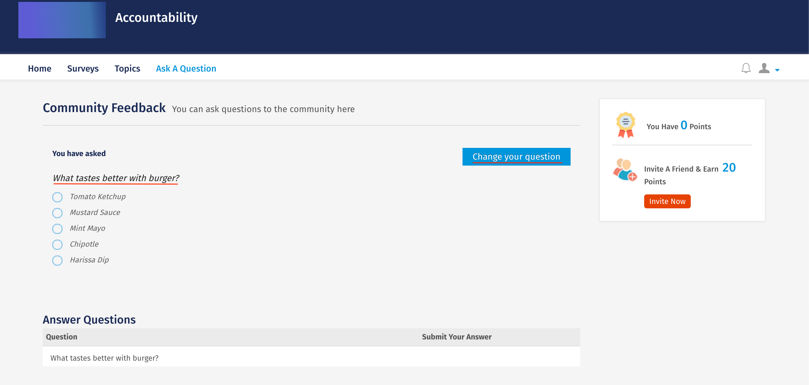This screenshot has width=809, height=385.
Task: Expand the account dropdown arrow beside the avatar
Action: (x=777, y=70)
